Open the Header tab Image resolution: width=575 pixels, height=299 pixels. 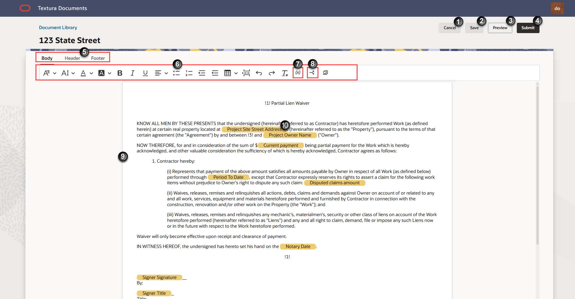72,58
